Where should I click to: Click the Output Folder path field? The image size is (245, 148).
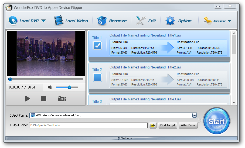[x=88, y=125]
